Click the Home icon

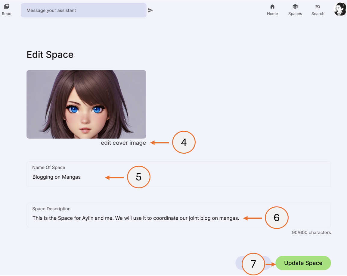pos(272,6)
